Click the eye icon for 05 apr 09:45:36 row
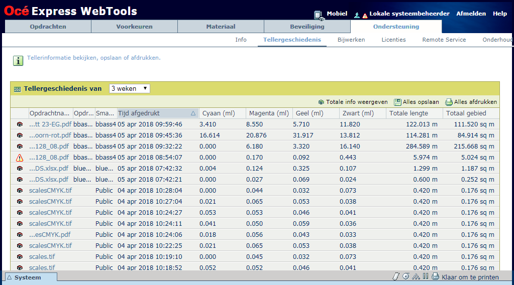The image size is (514, 285). [x=20, y=135]
